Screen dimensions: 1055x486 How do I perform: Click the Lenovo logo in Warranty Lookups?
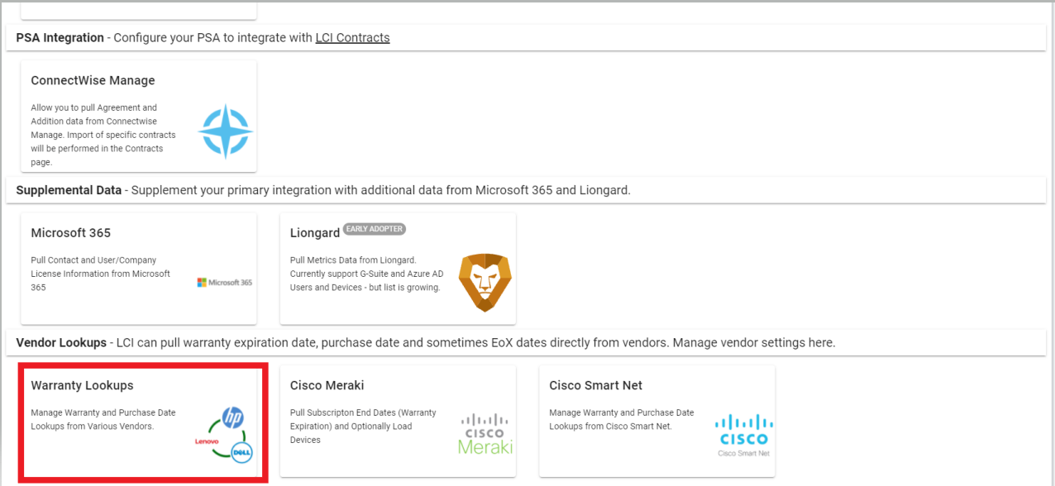pos(207,441)
